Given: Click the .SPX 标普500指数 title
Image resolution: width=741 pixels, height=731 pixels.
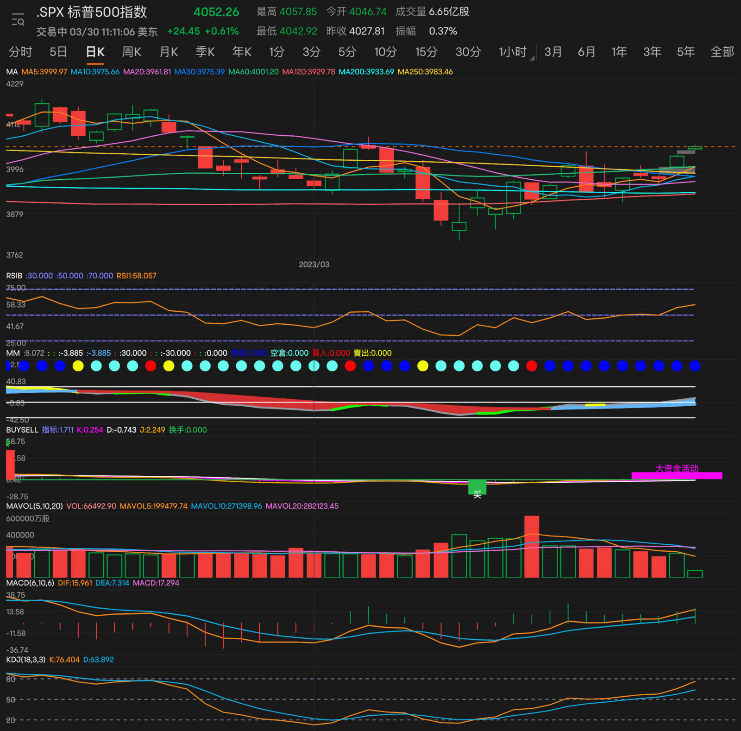Looking at the screenshot, I should coord(92,12).
